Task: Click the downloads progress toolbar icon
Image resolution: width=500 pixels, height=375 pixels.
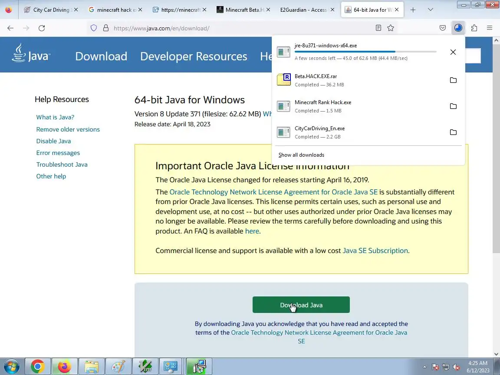Action: click(458, 28)
